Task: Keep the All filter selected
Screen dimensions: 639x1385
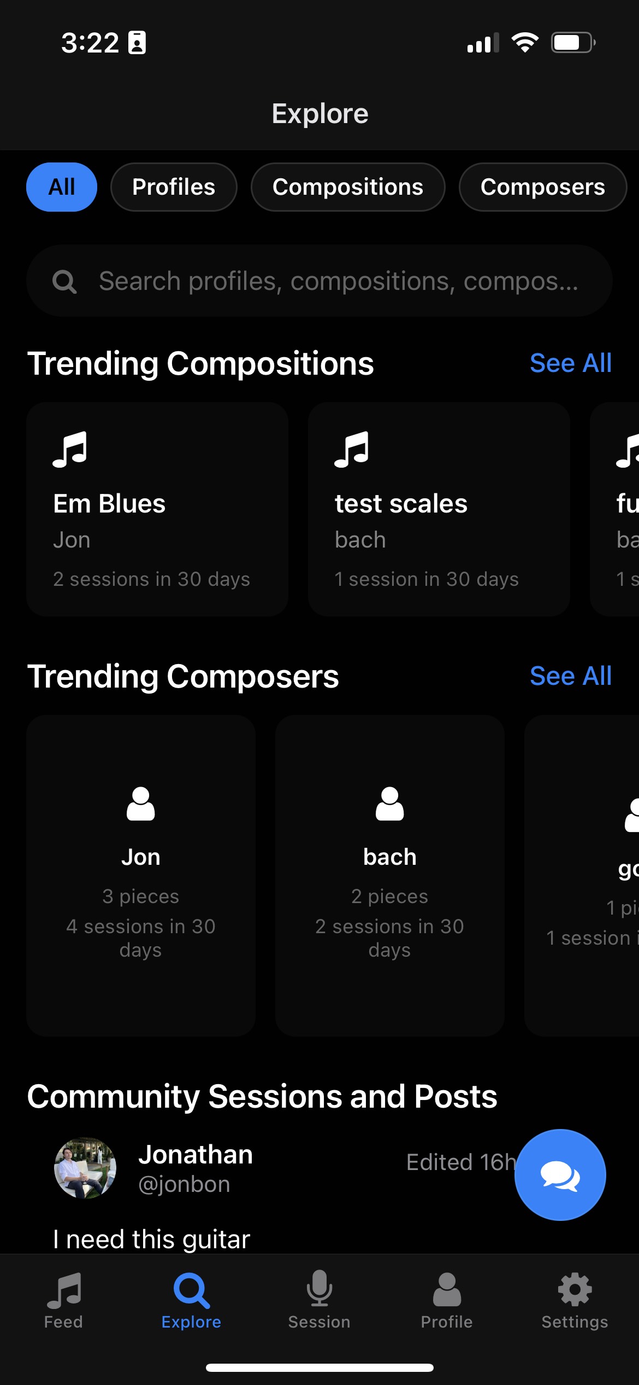Action: coord(61,187)
